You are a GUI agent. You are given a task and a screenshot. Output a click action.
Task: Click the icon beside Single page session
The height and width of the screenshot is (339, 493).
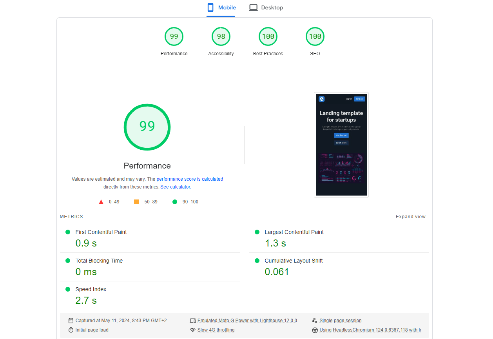[315, 321]
